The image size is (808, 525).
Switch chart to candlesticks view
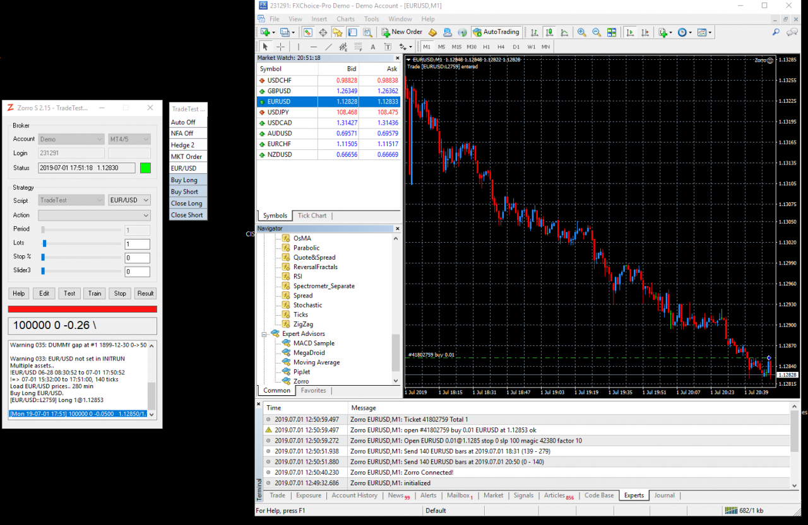[x=549, y=32]
